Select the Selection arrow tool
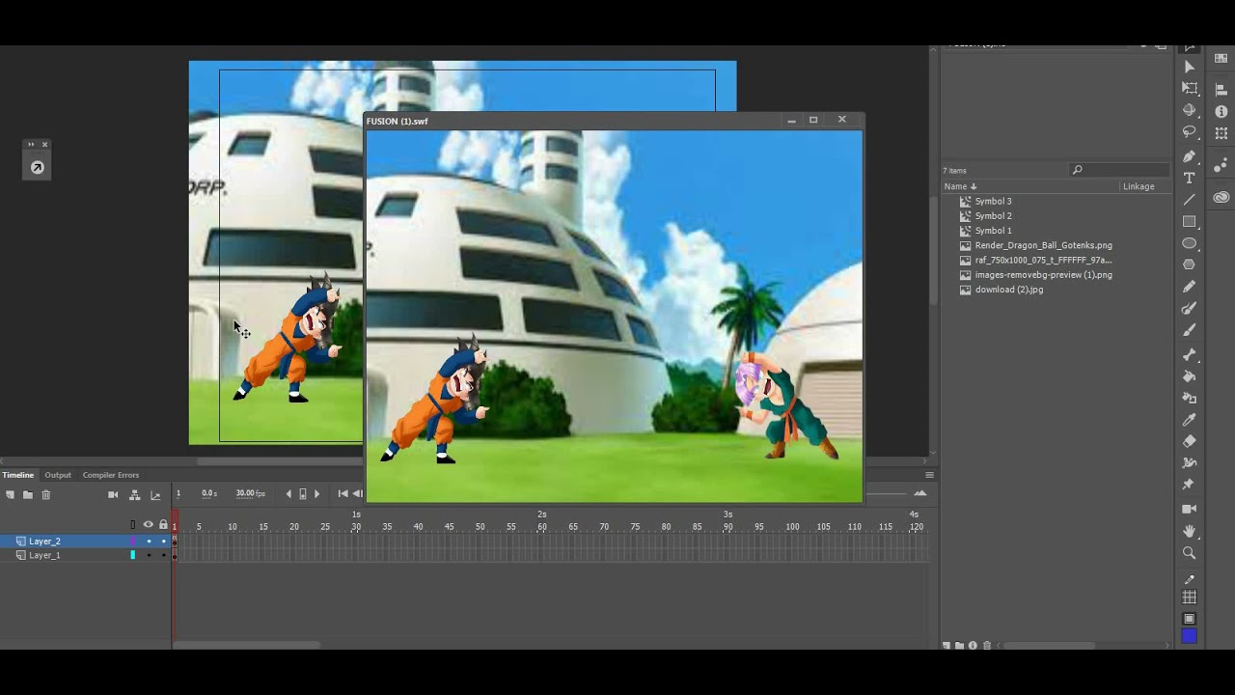Screen dimensions: 1235x695 pos(1190,67)
